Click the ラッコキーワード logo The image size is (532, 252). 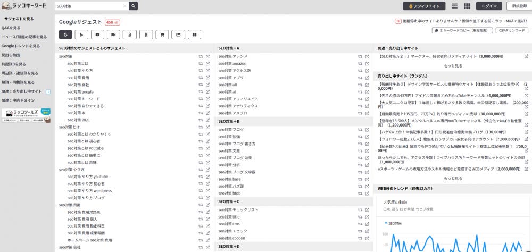[x=24, y=6]
